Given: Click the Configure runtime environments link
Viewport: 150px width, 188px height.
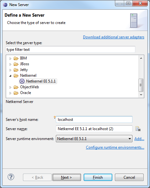Looking at the screenshot, I should point(115,147).
